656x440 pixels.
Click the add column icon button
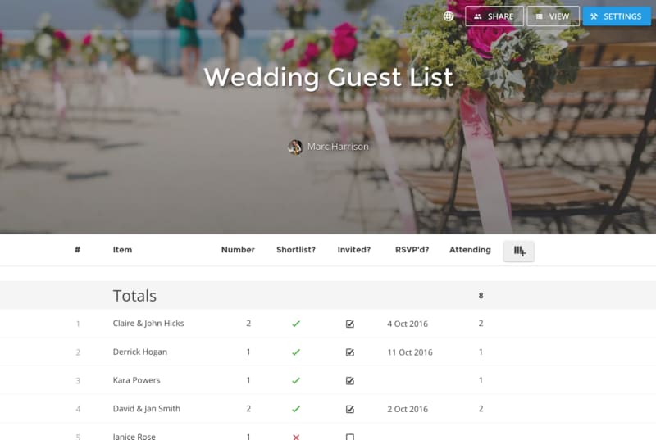pyautogui.click(x=519, y=251)
